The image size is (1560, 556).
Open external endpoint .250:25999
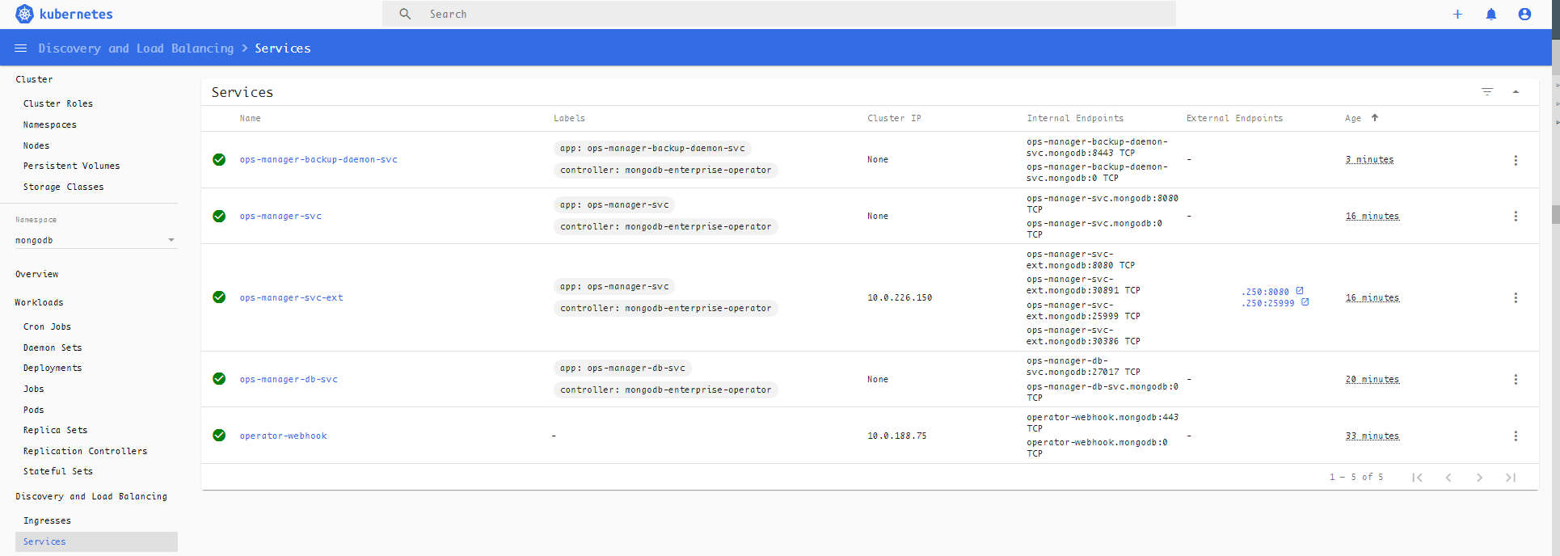pyautogui.click(x=1268, y=304)
